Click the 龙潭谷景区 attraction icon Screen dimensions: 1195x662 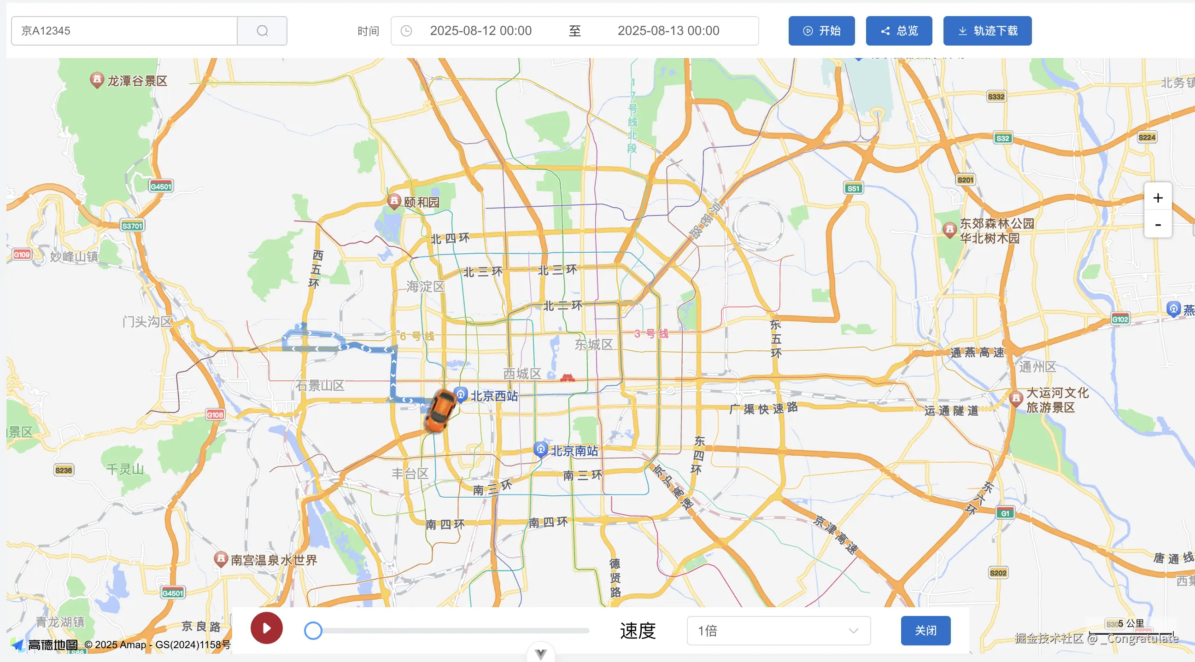pos(96,80)
